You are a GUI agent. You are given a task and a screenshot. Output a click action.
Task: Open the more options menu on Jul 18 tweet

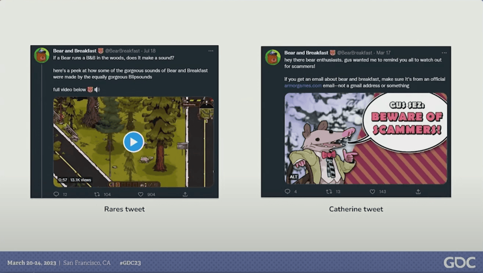coord(211,51)
